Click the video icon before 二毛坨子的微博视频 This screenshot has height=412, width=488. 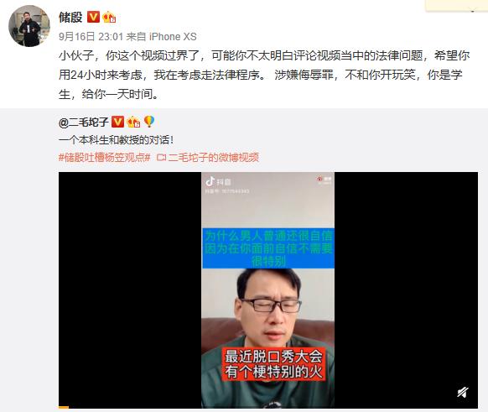pyautogui.click(x=162, y=158)
